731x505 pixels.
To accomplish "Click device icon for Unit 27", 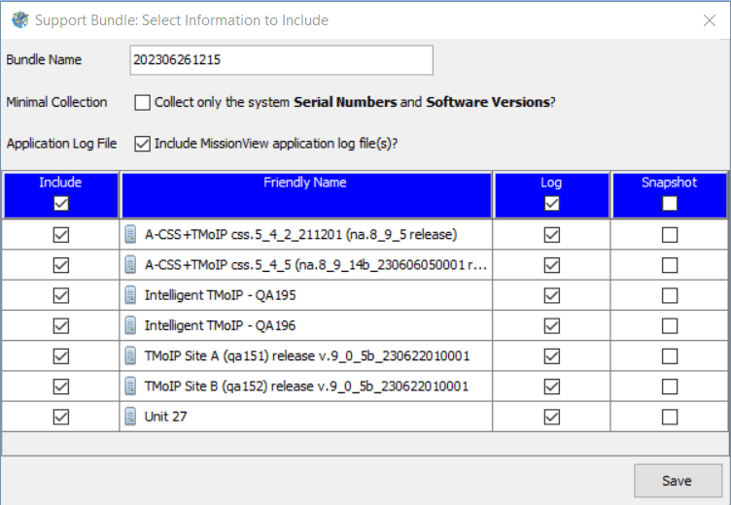I will 130,416.
